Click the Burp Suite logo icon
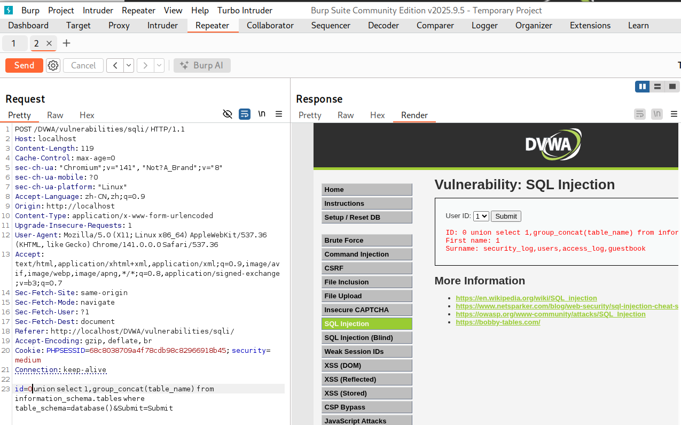This screenshot has height=425, width=681. tap(9, 10)
